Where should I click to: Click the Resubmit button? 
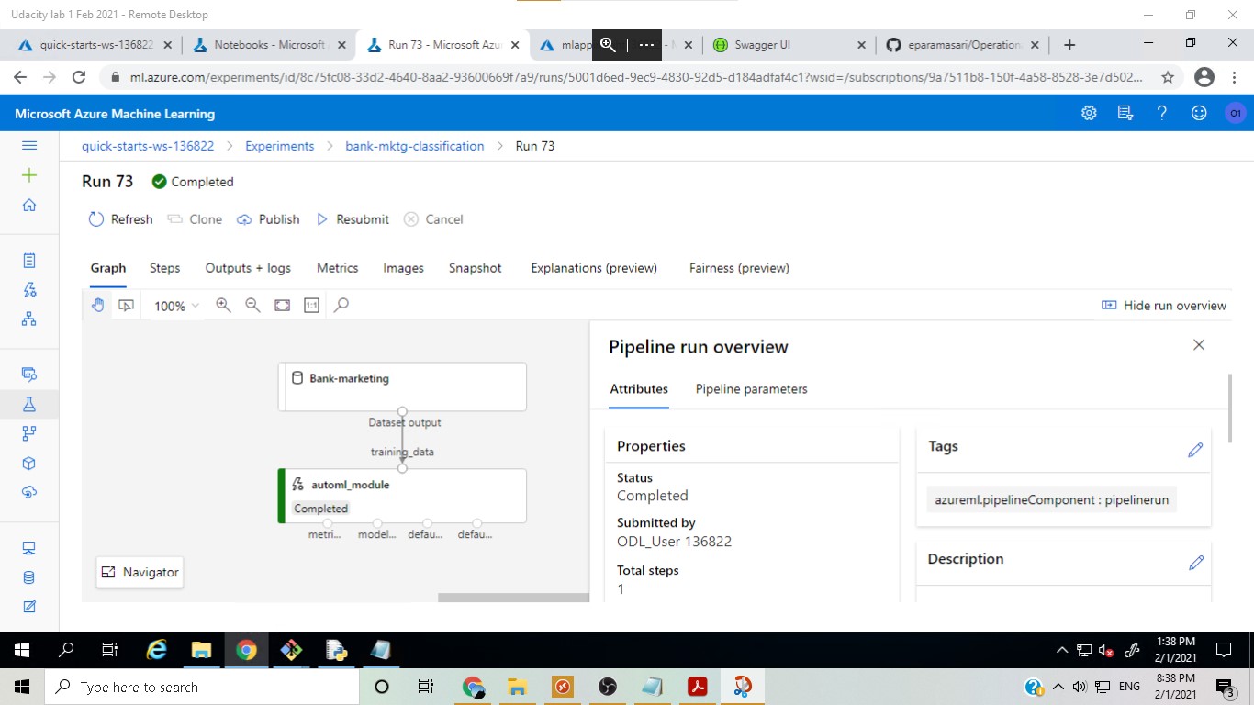coord(353,219)
